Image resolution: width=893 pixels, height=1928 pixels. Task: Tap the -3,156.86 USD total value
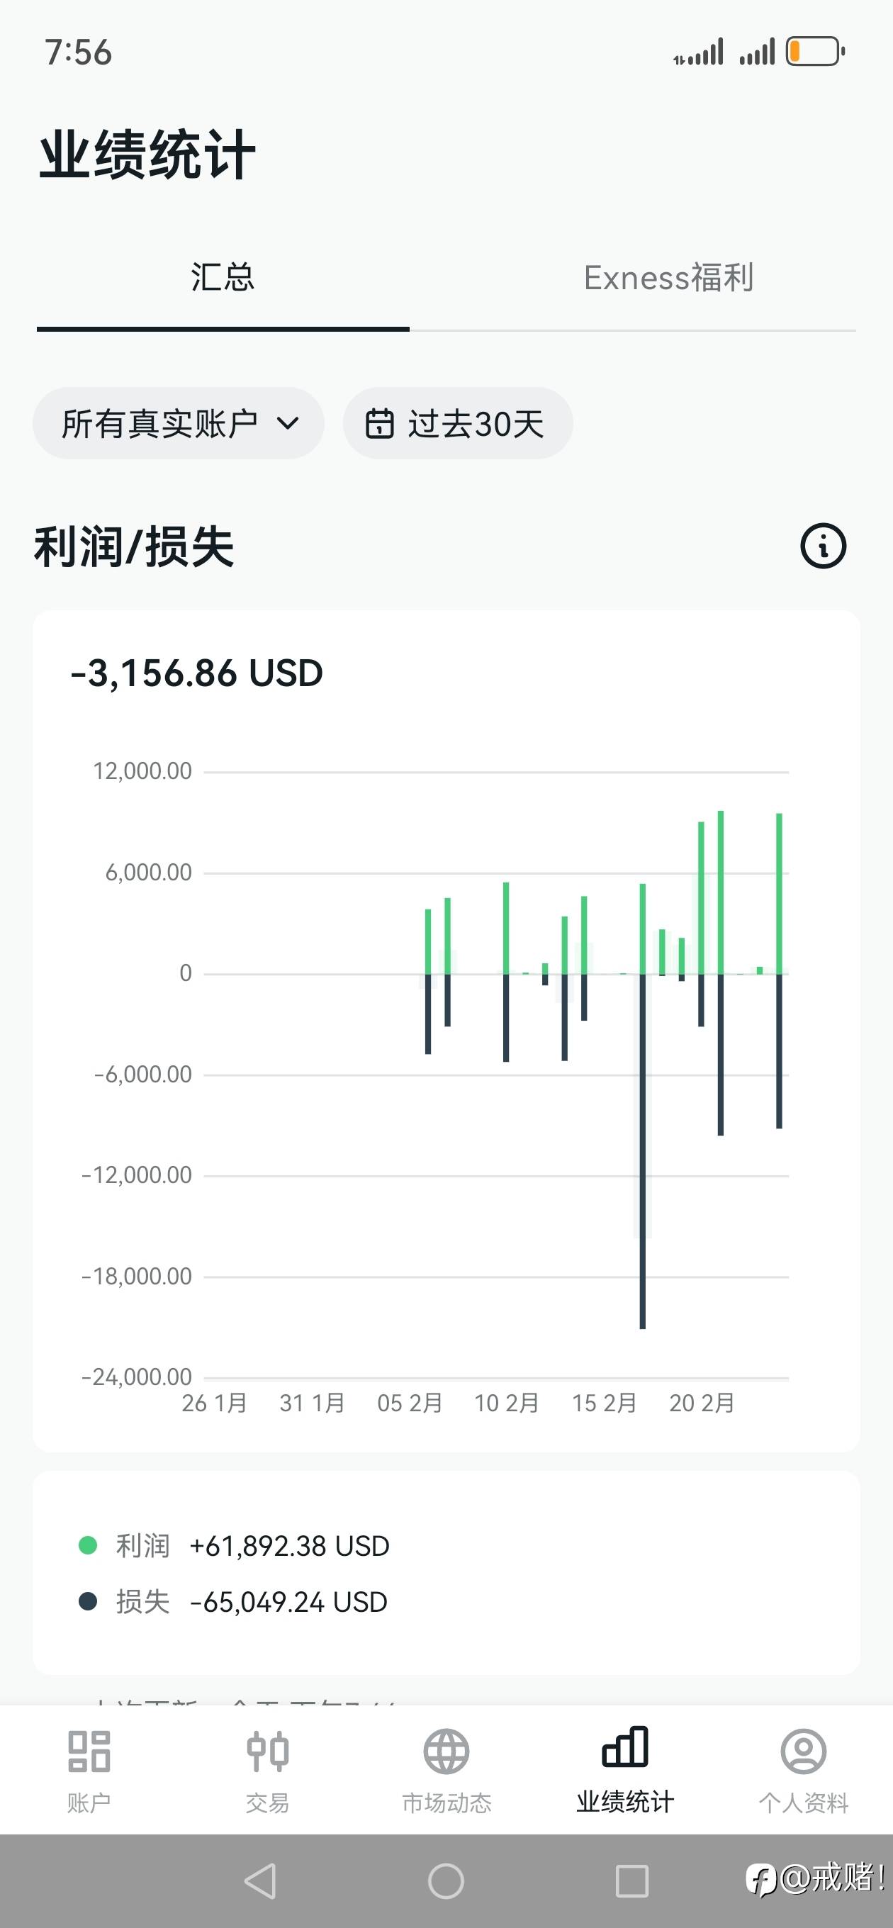pyautogui.click(x=196, y=673)
